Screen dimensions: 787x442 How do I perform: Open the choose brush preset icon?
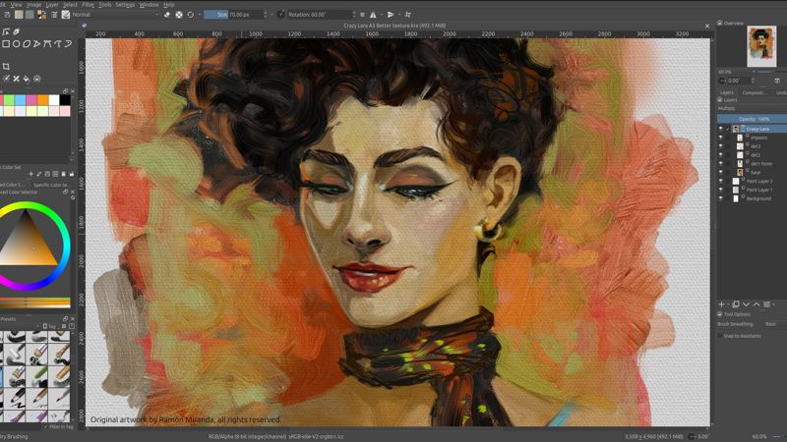66,15
